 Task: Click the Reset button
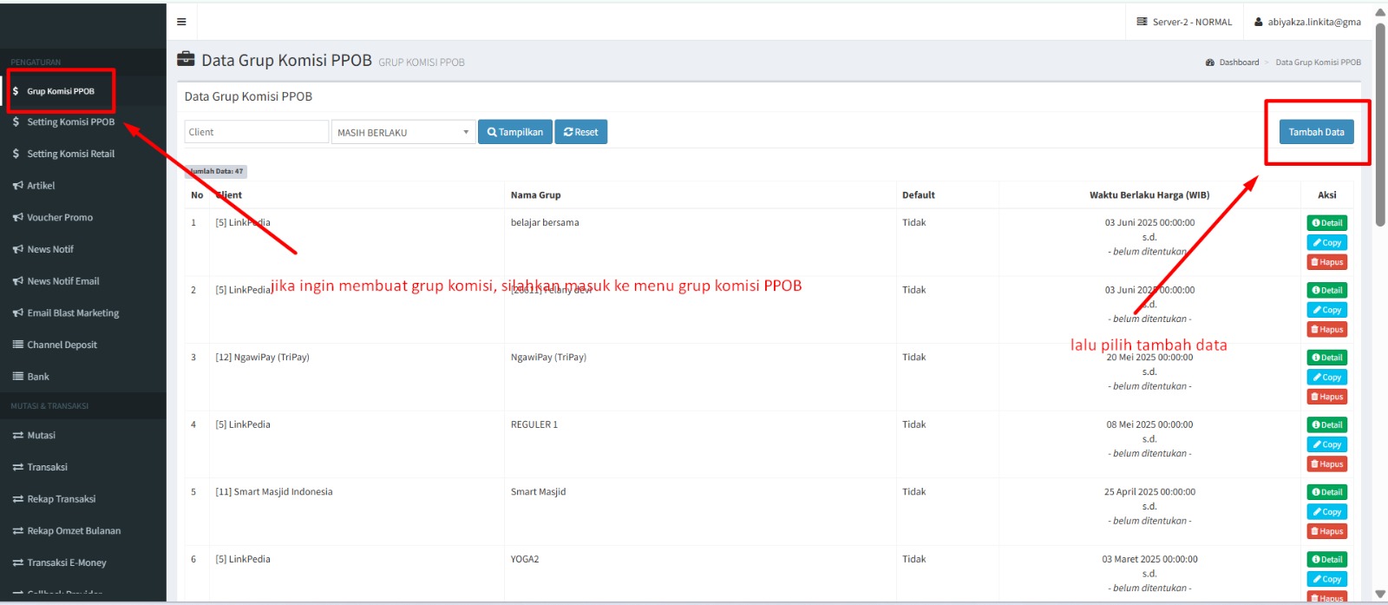pos(581,132)
